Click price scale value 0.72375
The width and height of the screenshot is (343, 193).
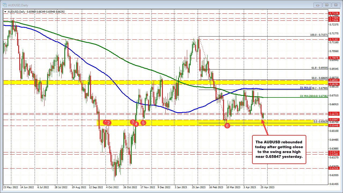[334, 24]
